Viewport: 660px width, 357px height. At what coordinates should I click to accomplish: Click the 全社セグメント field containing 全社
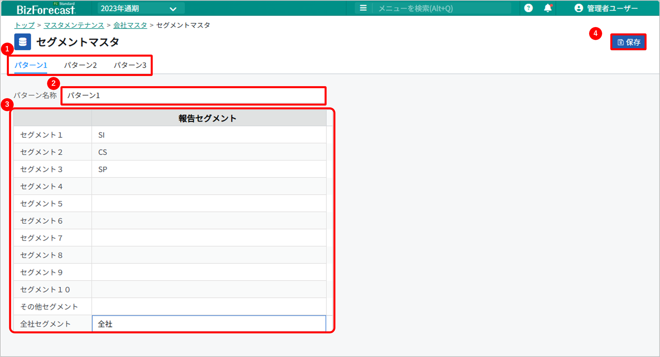[x=209, y=324]
